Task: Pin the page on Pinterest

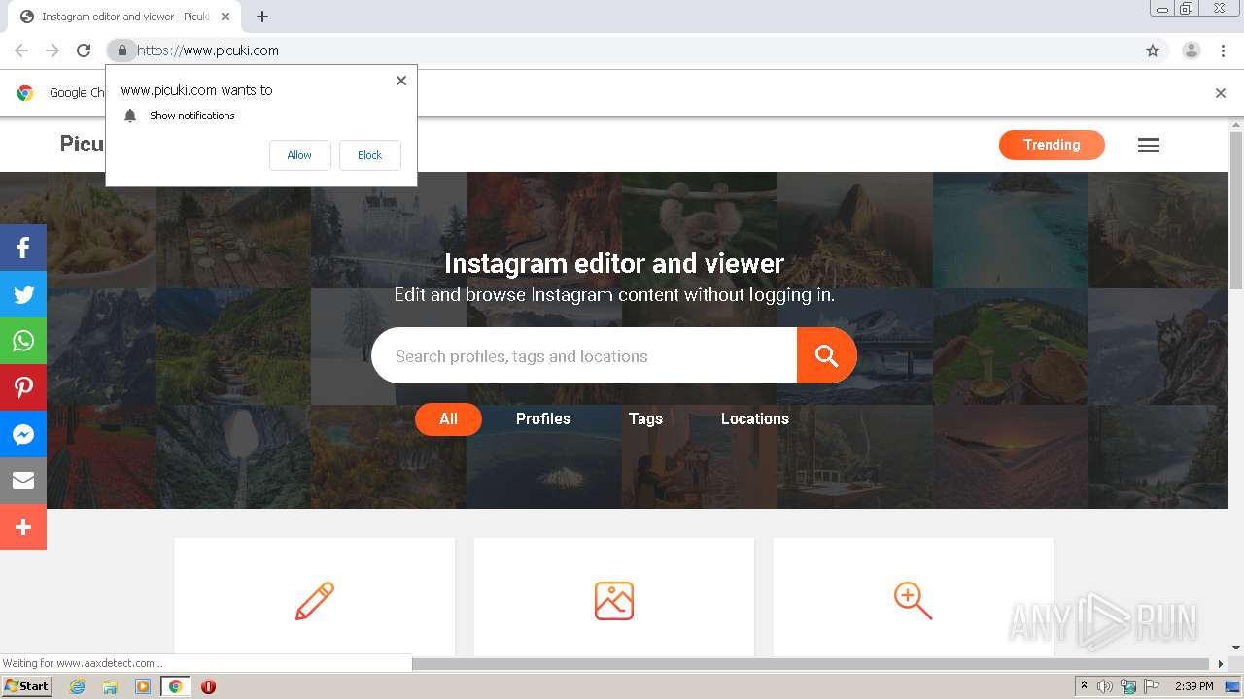Action: tap(23, 387)
